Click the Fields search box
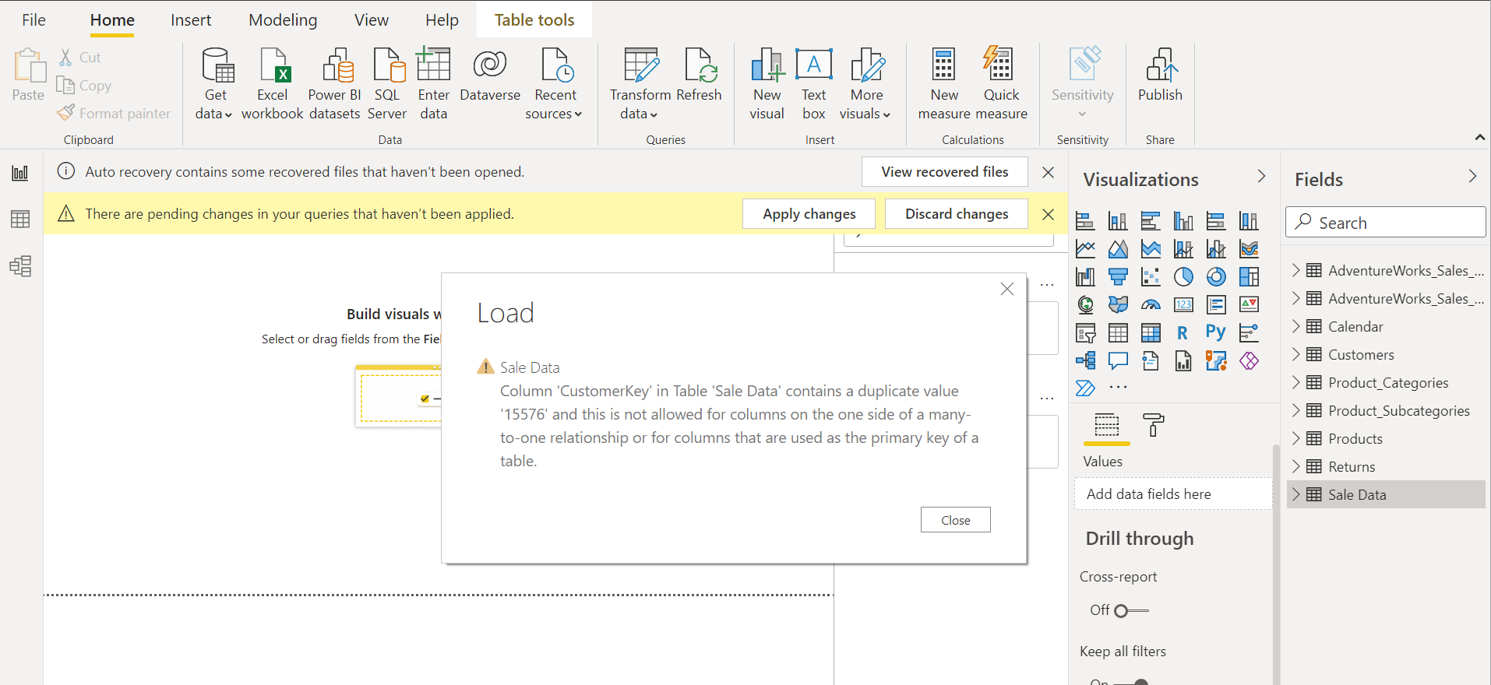This screenshot has height=685, width=1491. point(1386,222)
